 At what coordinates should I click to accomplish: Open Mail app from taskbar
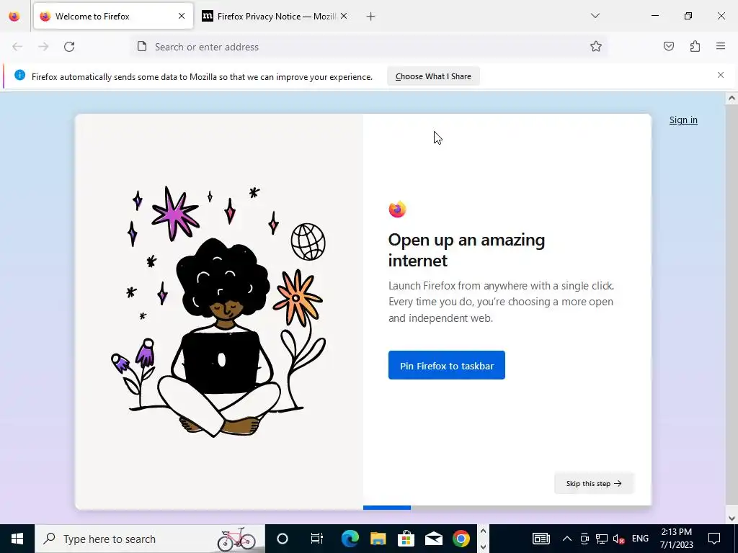[x=433, y=539]
